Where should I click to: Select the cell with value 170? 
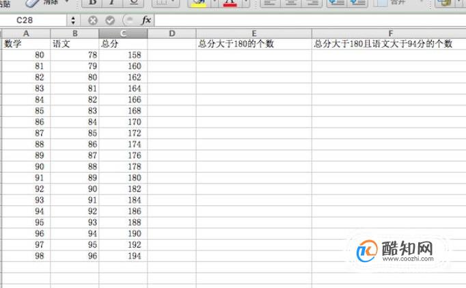click(124, 122)
